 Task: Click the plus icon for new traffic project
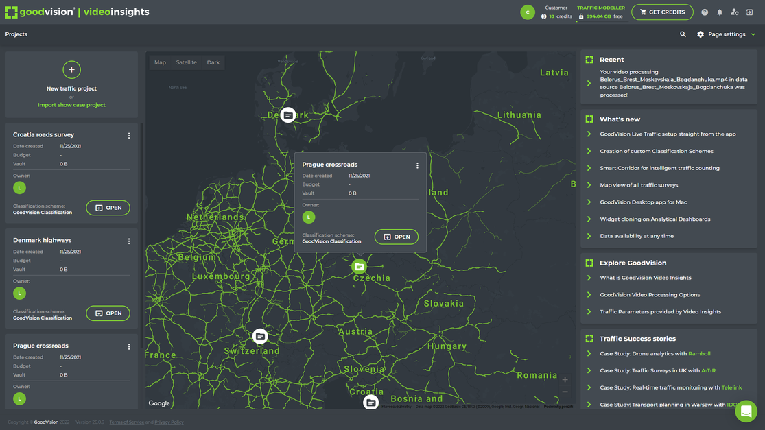(72, 70)
